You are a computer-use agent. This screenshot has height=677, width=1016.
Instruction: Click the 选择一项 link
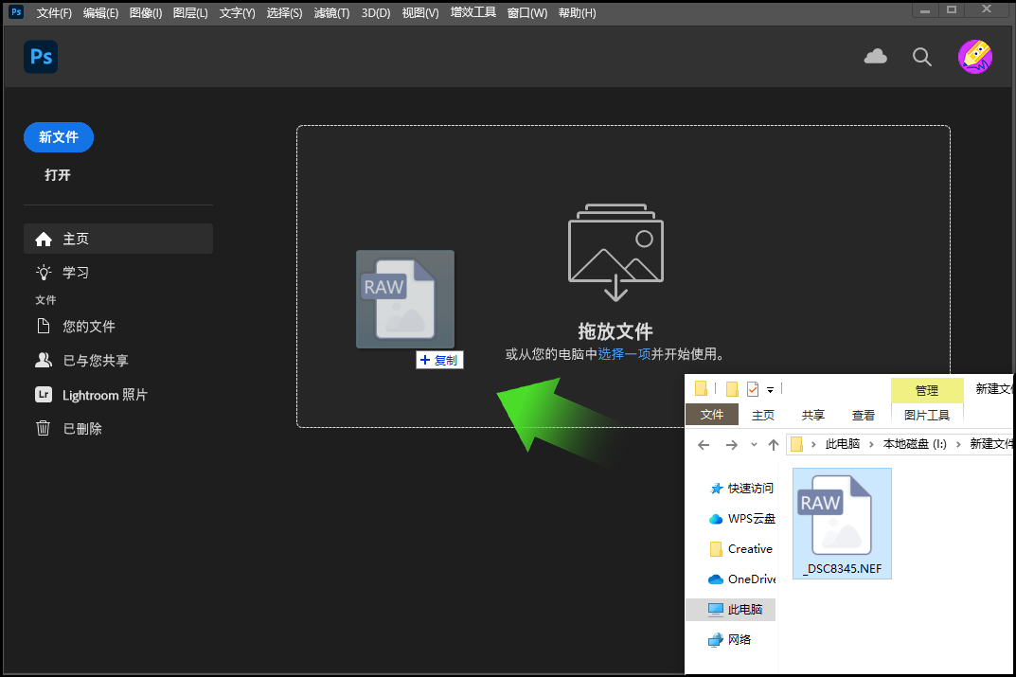pos(624,354)
